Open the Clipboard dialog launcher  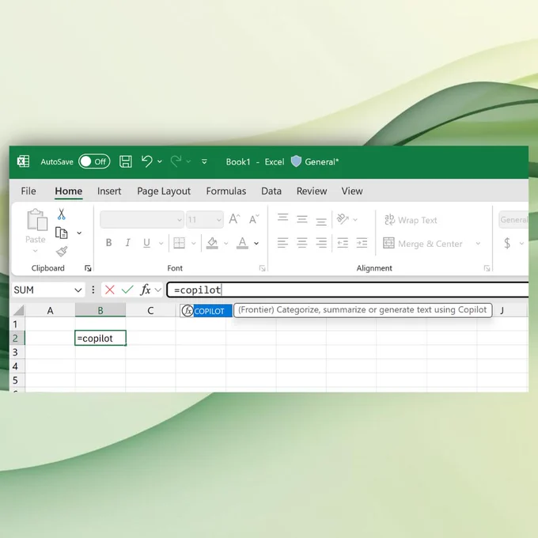pyautogui.click(x=88, y=268)
